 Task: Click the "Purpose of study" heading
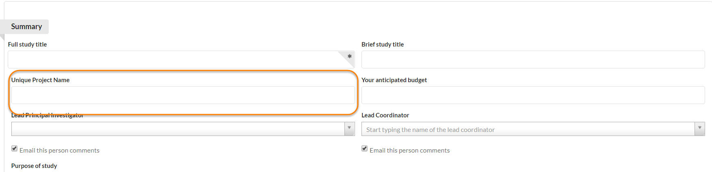[34, 166]
